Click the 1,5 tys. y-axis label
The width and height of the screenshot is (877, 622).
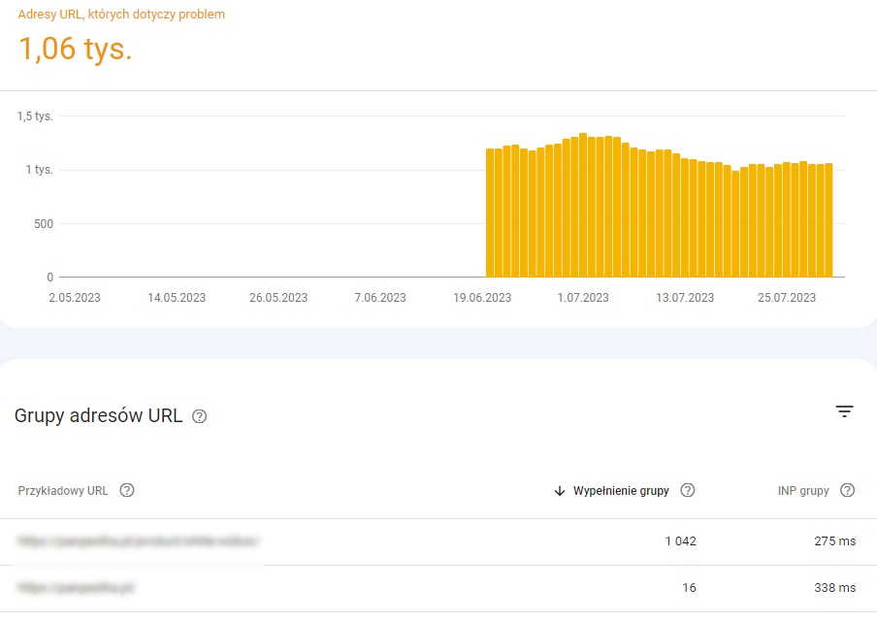[x=35, y=116]
